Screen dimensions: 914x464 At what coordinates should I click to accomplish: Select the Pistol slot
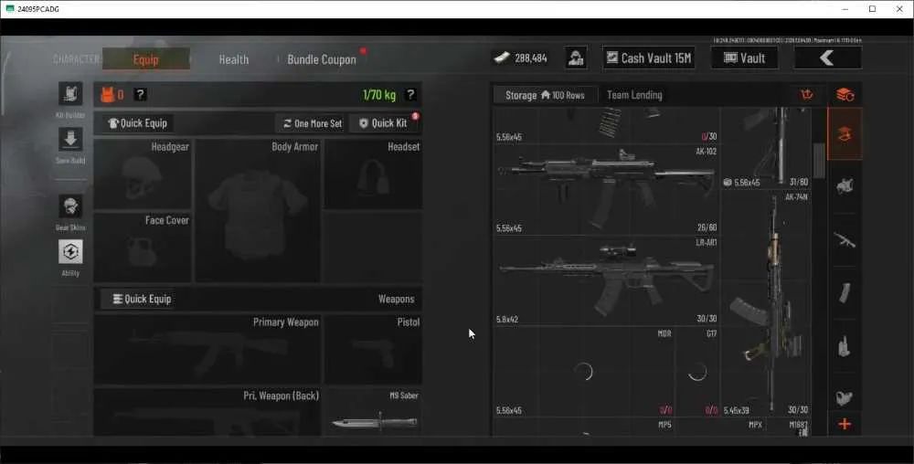pos(373,349)
